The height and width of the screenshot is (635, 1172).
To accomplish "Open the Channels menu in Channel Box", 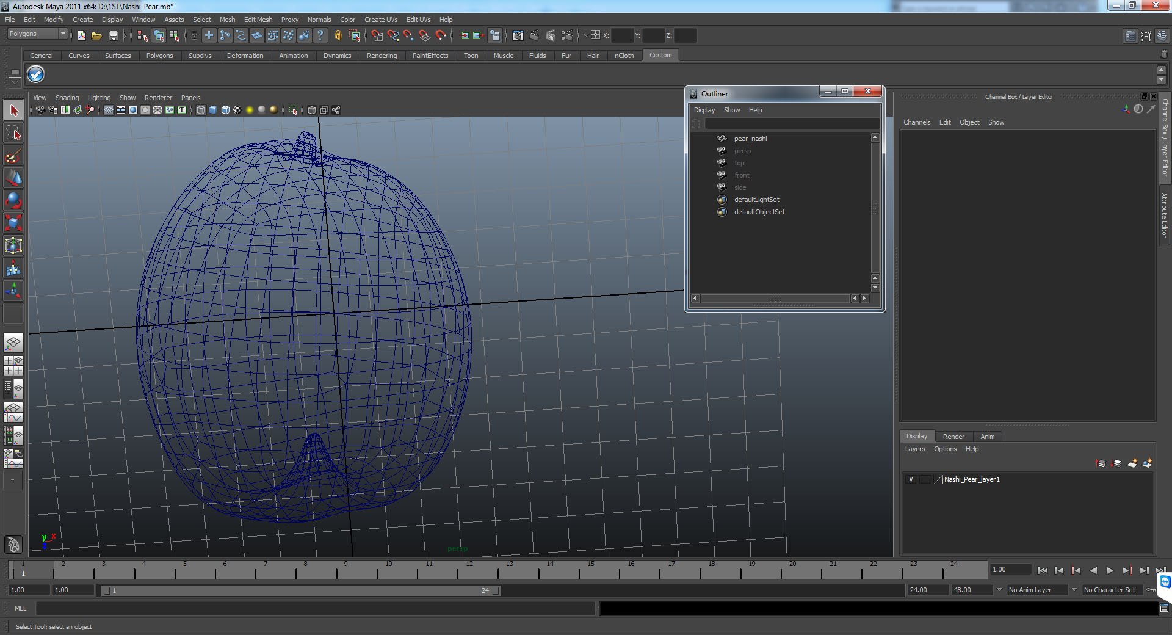I will 917,122.
